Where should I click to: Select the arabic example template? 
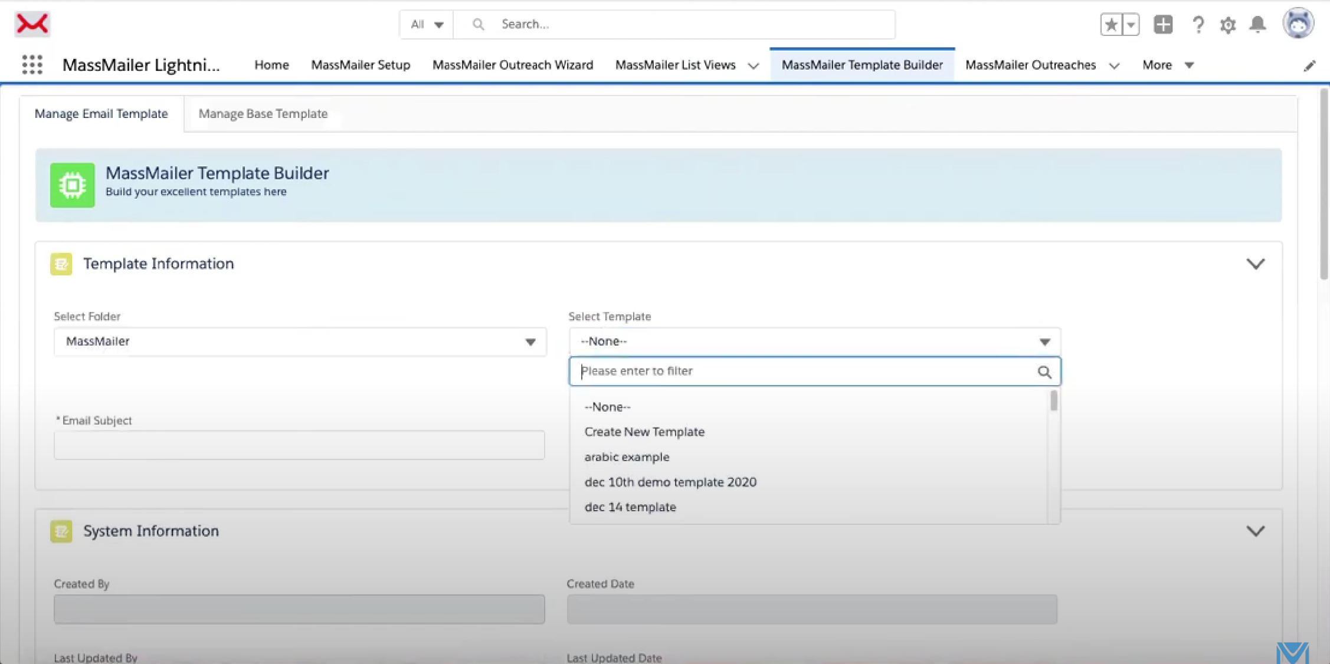coord(627,457)
